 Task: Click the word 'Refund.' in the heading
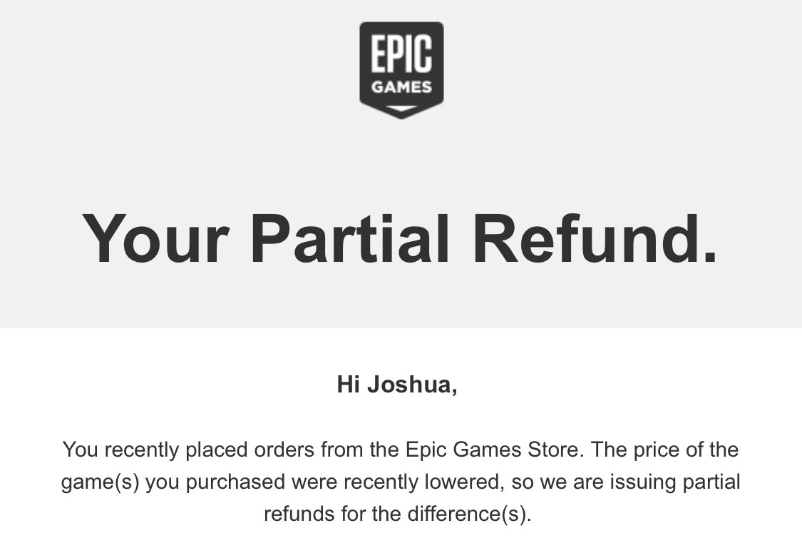tap(595, 239)
